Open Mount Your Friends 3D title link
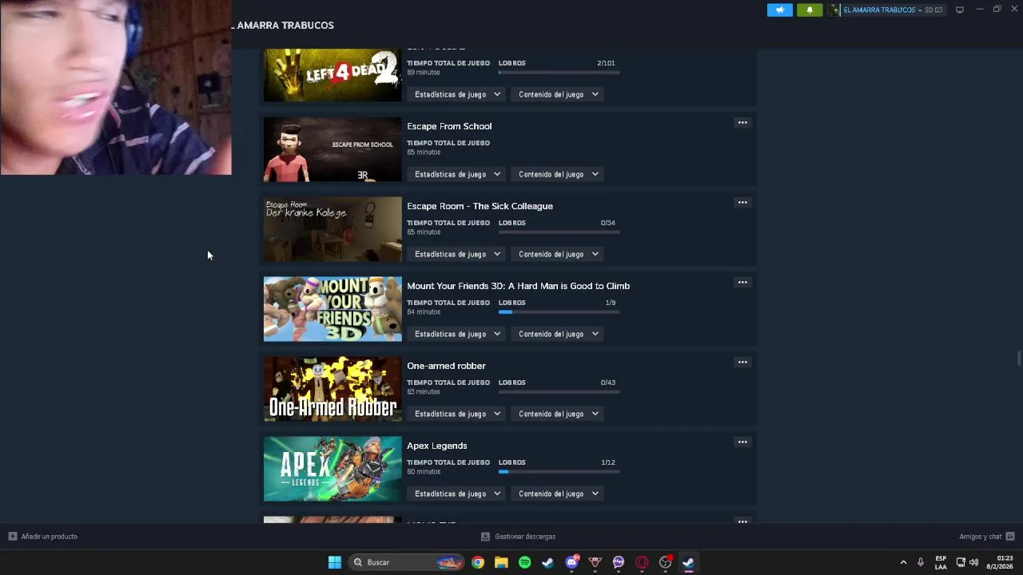This screenshot has width=1023, height=575. tap(518, 286)
